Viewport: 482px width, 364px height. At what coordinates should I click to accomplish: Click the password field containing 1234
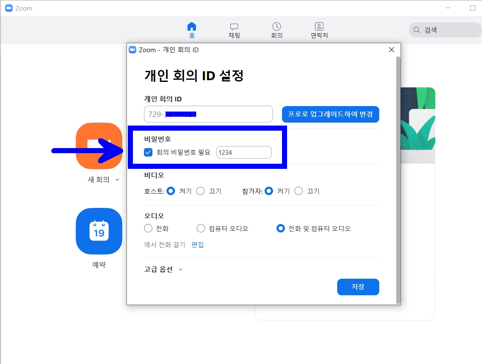click(244, 152)
